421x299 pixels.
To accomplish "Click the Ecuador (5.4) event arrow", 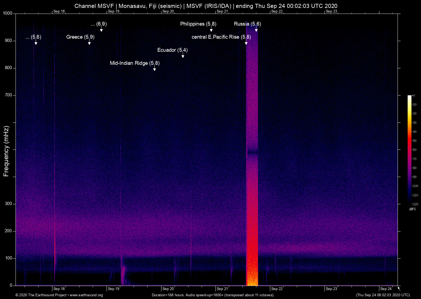I will click(183, 56).
